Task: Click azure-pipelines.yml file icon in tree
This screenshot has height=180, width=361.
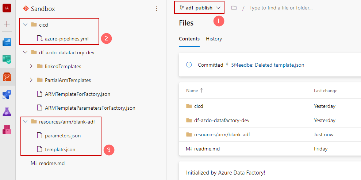Action: coord(40,39)
